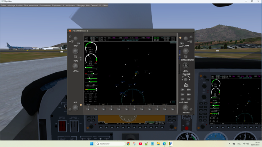Expand the Équipement menu
The image size is (262, 147).
[x=57, y=5]
